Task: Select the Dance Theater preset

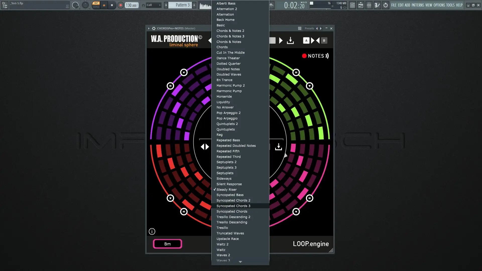Action: point(228,58)
